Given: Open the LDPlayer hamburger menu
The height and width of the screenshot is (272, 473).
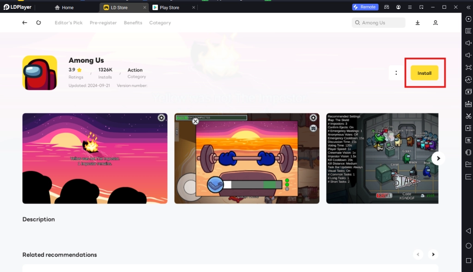Looking at the screenshot, I should pos(410,7).
